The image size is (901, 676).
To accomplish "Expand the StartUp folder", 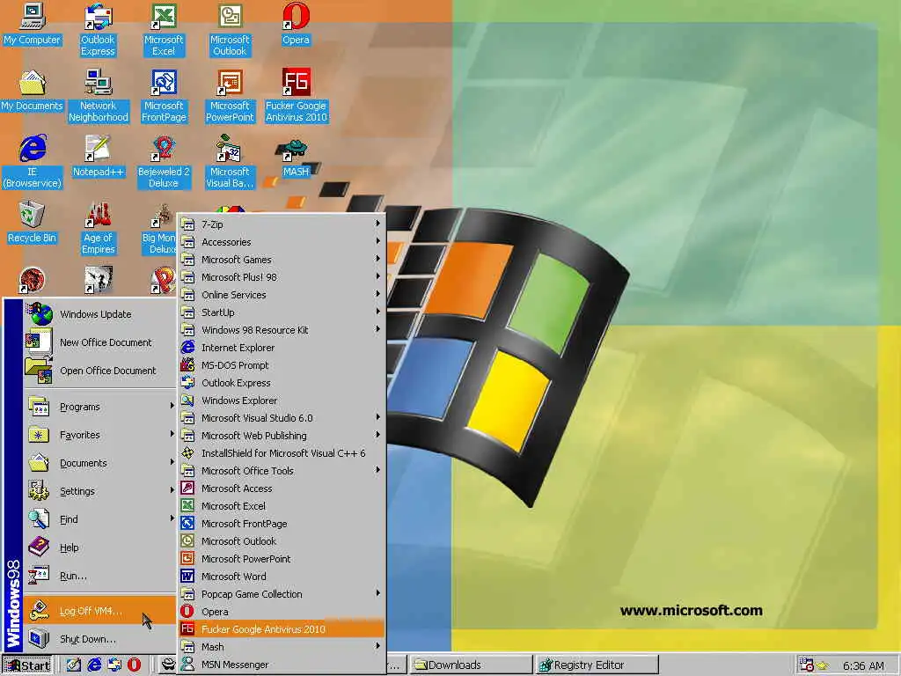I will pos(281,312).
